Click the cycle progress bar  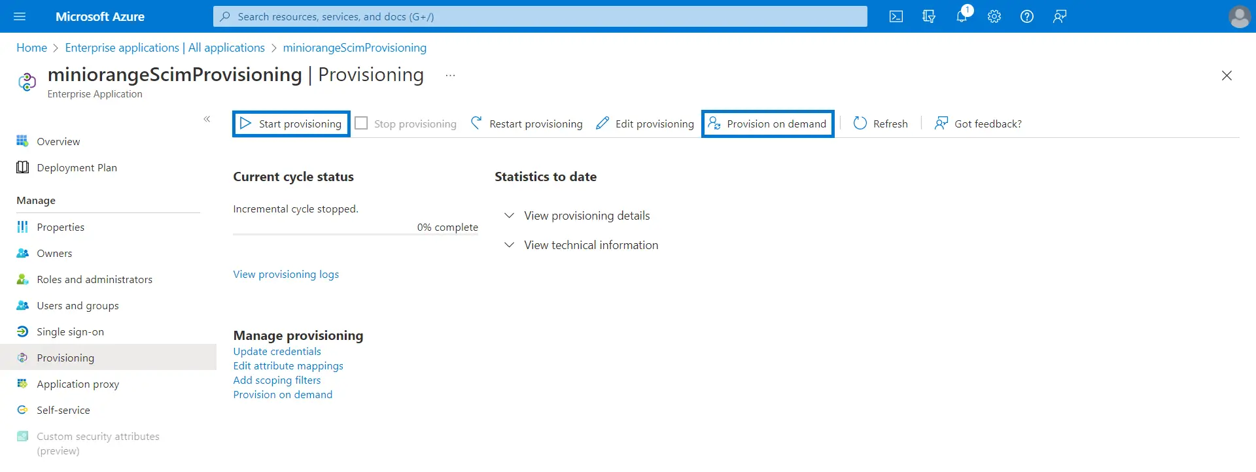click(x=355, y=233)
